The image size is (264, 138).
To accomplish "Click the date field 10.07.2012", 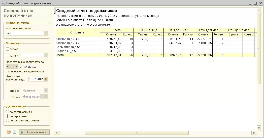I will tap(36, 79).
